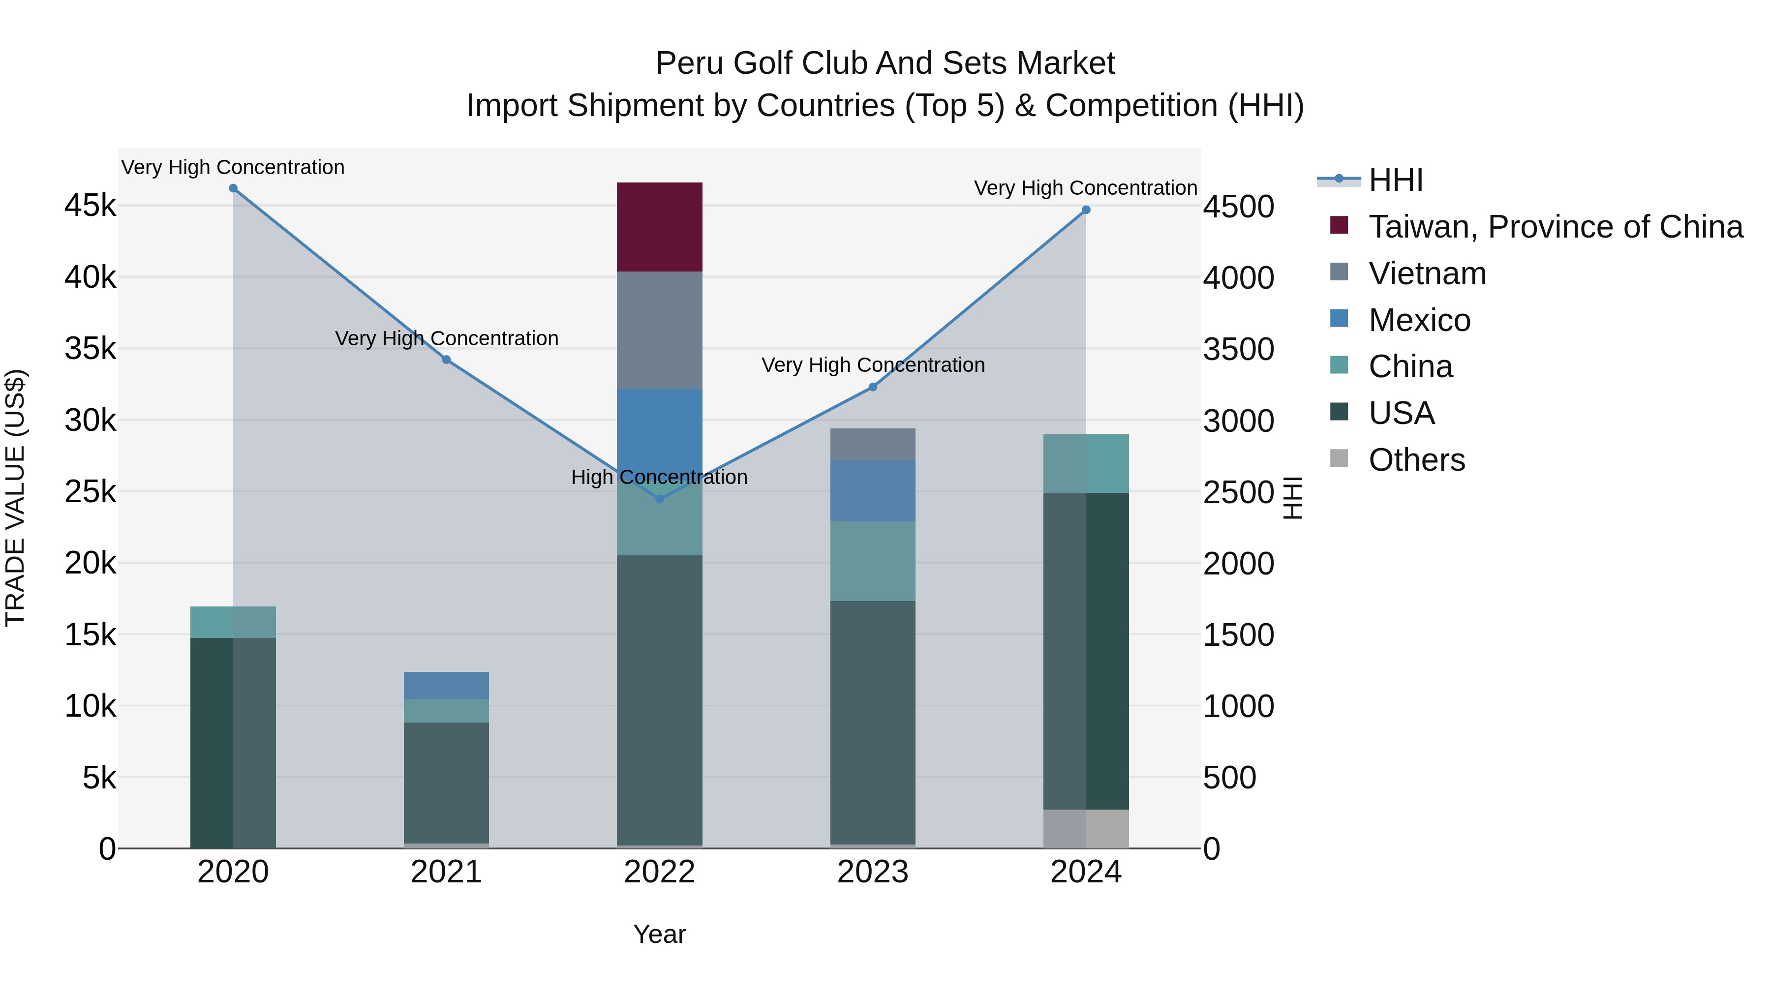
Task: Click the teal China legend color swatch
Action: pos(1339,365)
